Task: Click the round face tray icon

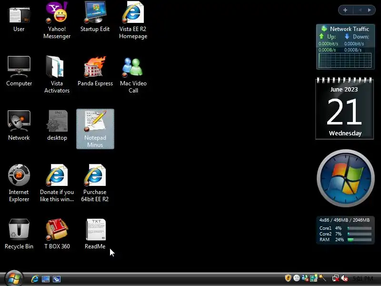Action: click(x=296, y=278)
